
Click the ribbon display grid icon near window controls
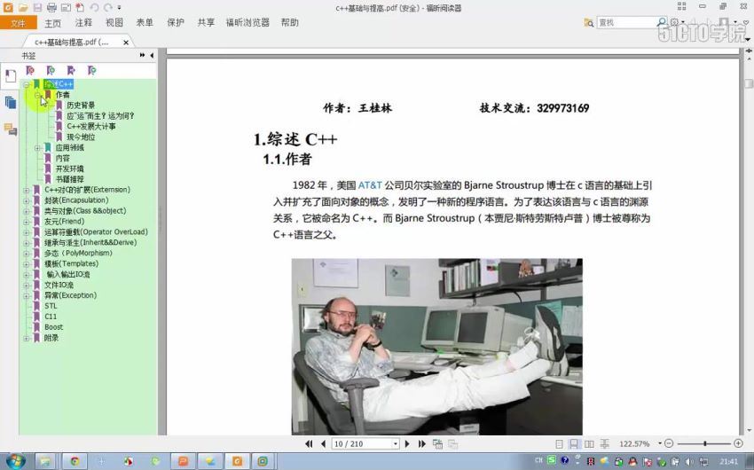point(681,6)
